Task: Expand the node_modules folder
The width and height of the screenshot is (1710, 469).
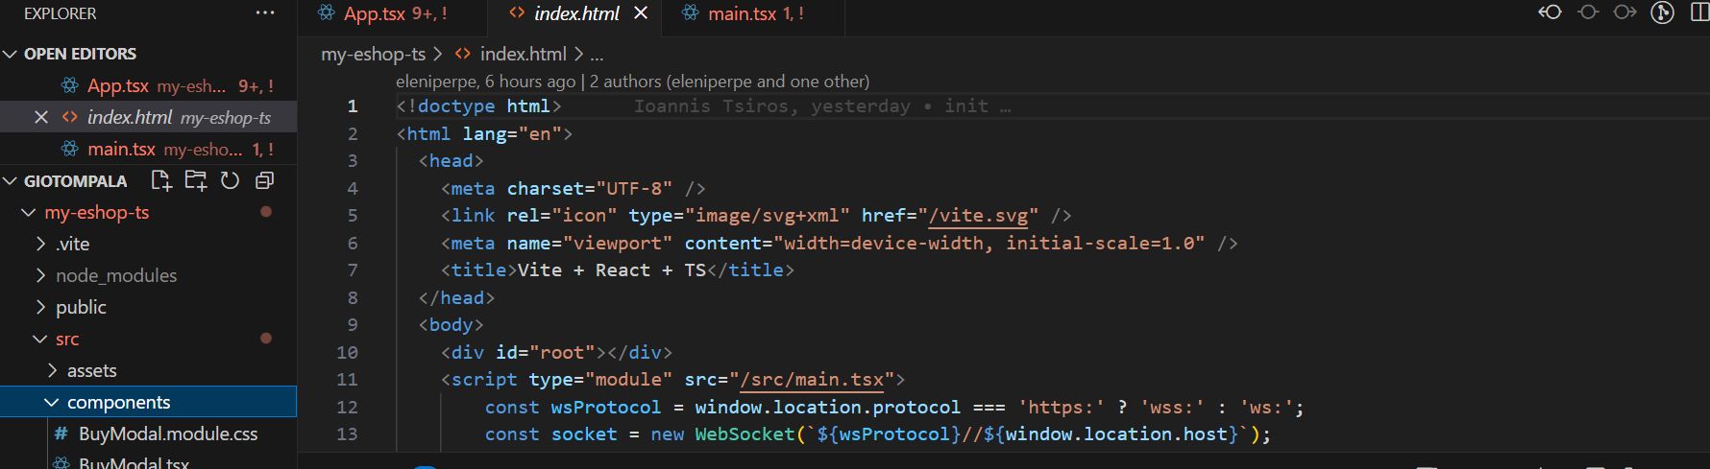Action: click(x=40, y=275)
